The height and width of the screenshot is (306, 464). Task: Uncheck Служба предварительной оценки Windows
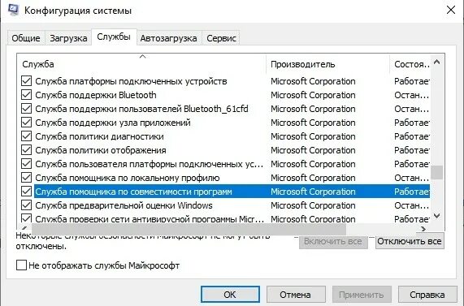26,205
